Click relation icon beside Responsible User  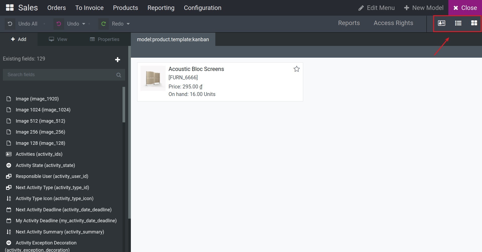tap(9, 176)
